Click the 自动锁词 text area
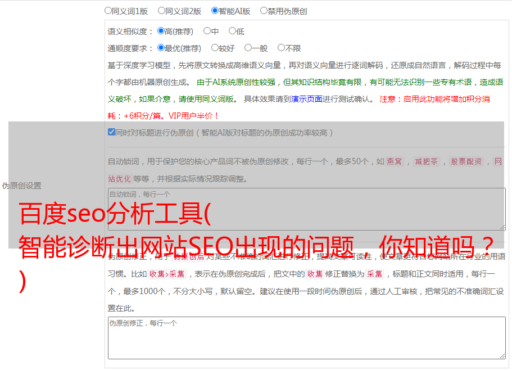512x370 pixels. 307,209
